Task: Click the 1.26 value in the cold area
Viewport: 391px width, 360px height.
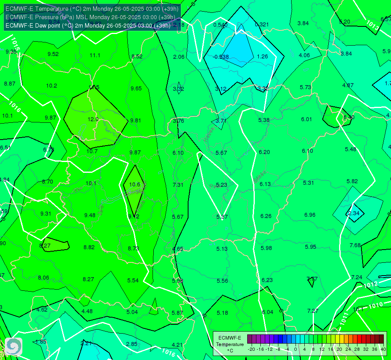Action: [x=262, y=56]
